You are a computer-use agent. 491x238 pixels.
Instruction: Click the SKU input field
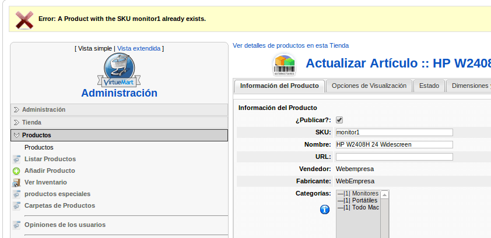(394, 133)
